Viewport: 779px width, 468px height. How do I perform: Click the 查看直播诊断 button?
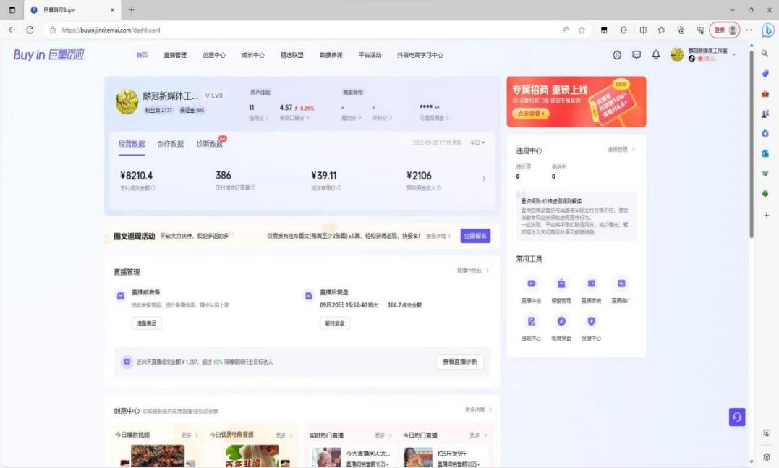click(459, 362)
